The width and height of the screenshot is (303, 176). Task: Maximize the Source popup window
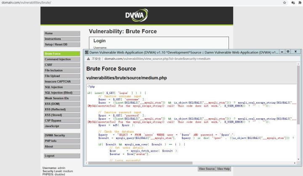(x=288, y=52)
